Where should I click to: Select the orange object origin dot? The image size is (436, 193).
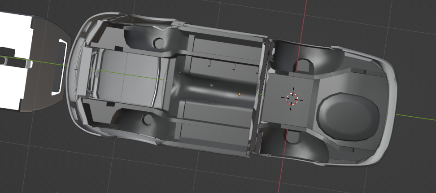(x=240, y=94)
